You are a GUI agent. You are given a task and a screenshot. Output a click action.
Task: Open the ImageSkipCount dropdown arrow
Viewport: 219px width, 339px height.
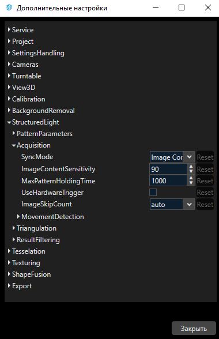(x=189, y=204)
